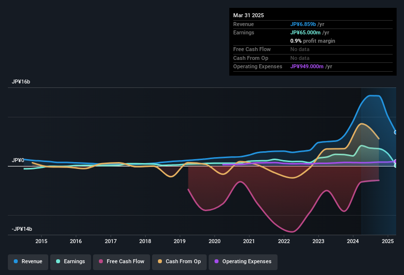Click the Revenue row label in tooltip
The image size is (404, 275).
(x=244, y=24)
